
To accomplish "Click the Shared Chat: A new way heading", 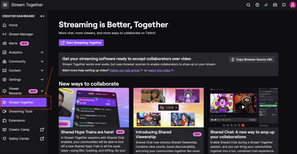I will click(242, 134).
